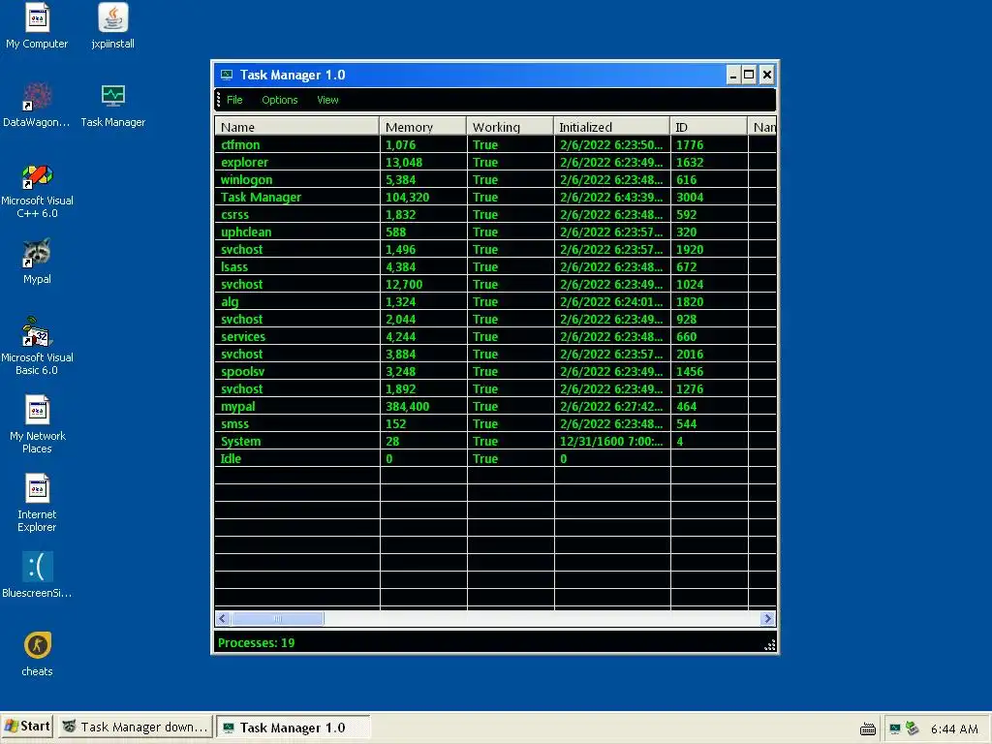The width and height of the screenshot is (992, 744).
Task: Select the uphclean process row
Action: [495, 232]
